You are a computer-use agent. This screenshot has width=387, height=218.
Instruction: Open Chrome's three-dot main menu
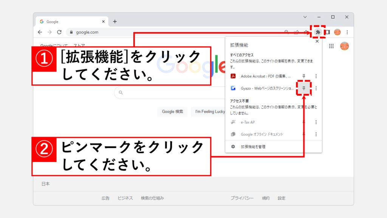(x=347, y=32)
